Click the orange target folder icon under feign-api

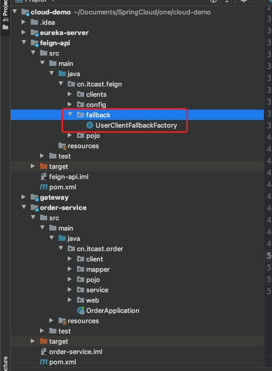point(44,166)
